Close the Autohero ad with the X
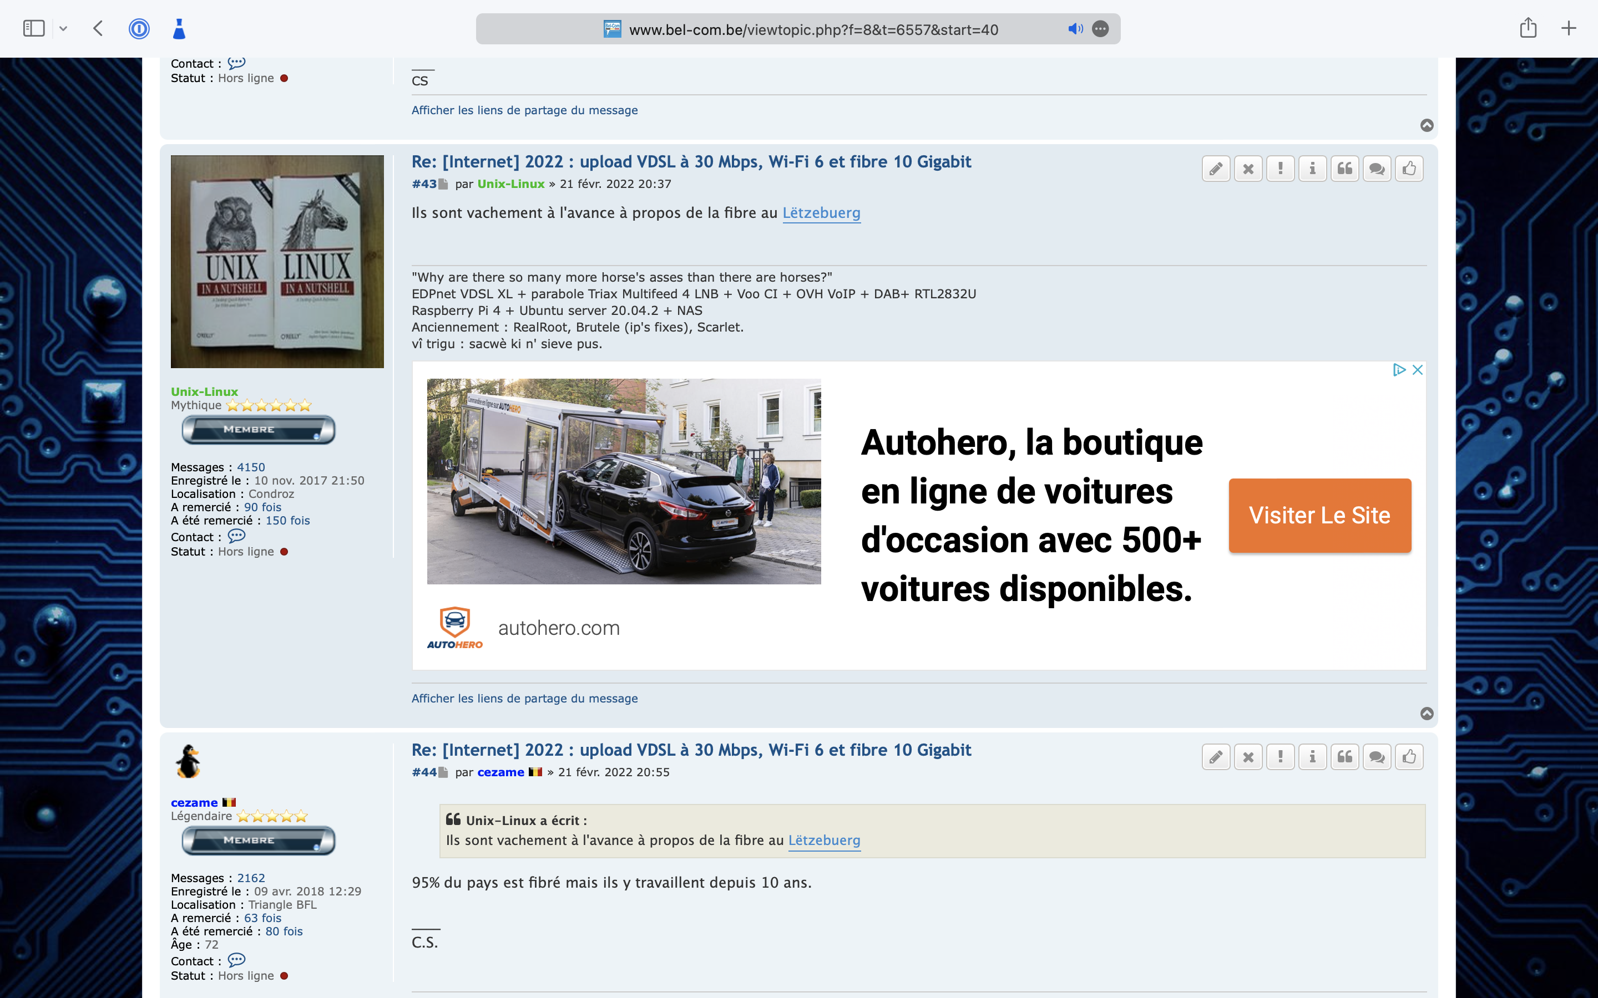 coord(1417,370)
